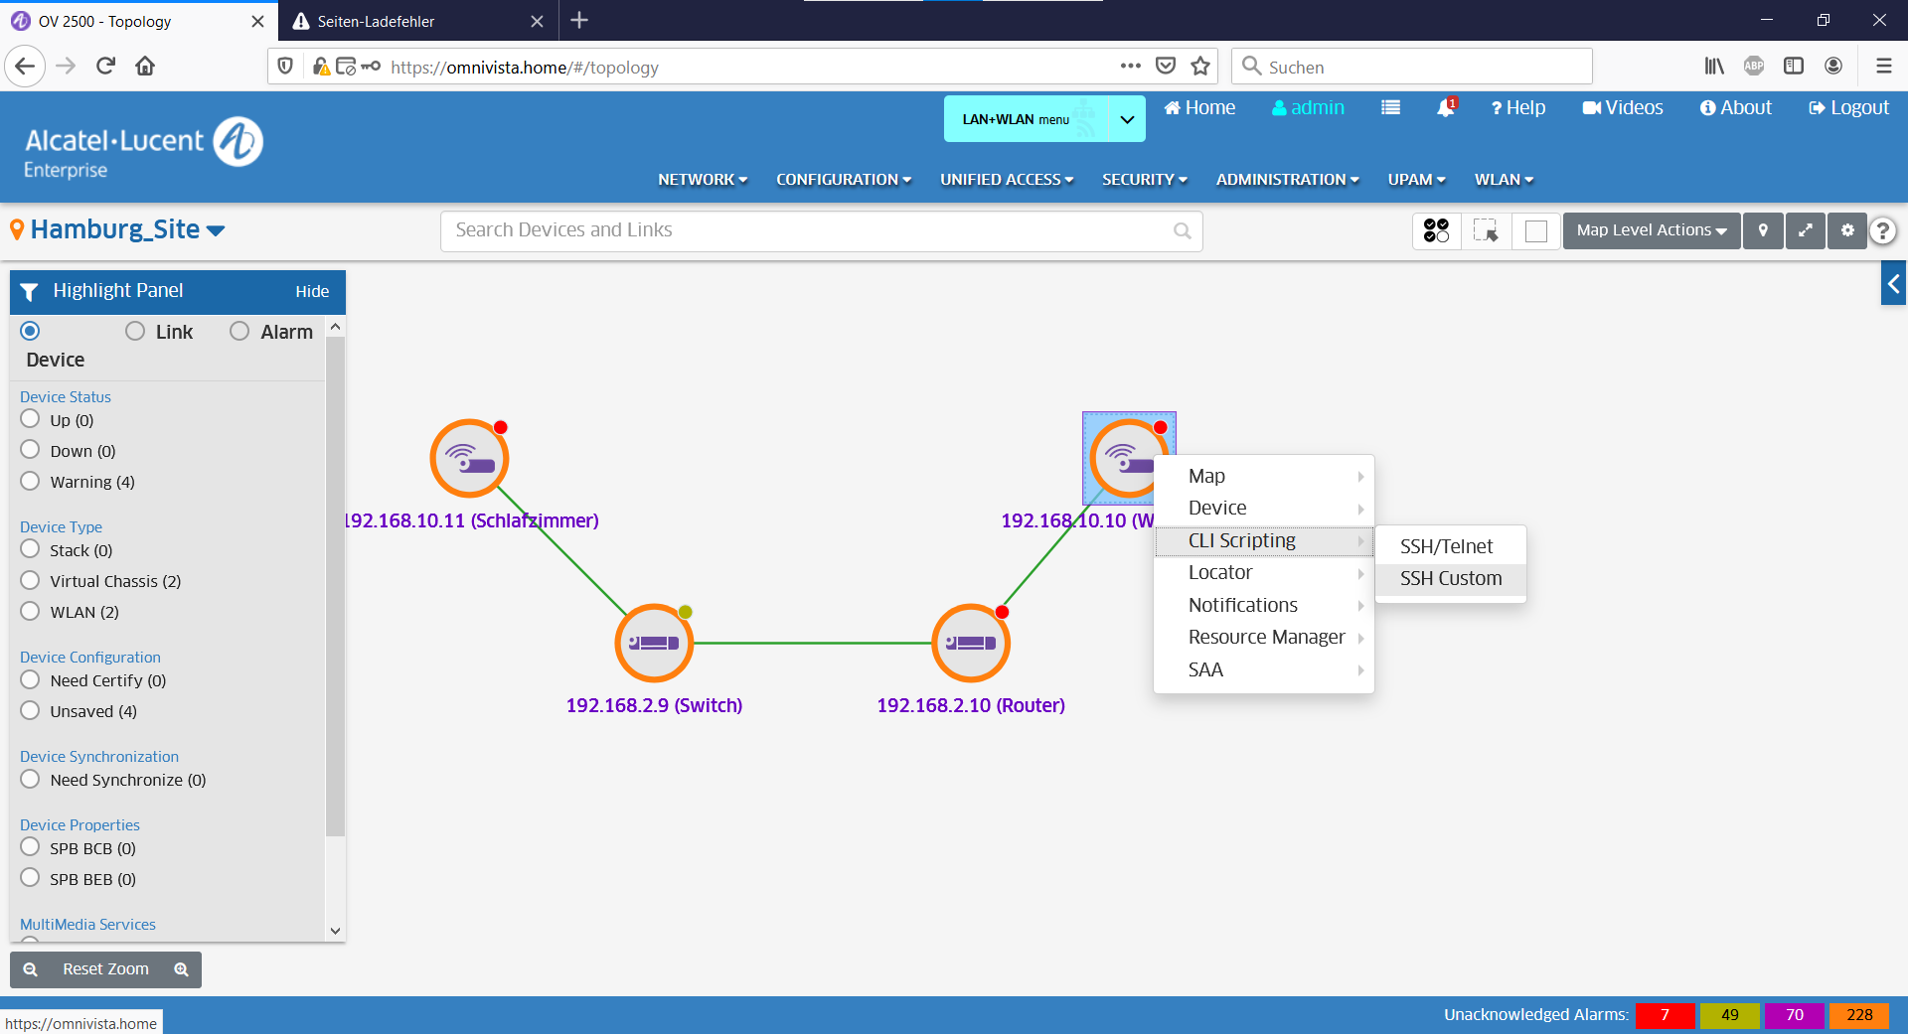Click the notifications bell icon
1908x1034 pixels.
[x=1445, y=108]
